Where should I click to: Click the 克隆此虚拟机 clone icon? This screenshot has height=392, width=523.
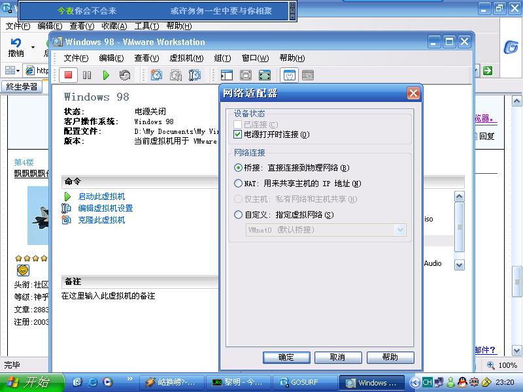[x=67, y=220]
